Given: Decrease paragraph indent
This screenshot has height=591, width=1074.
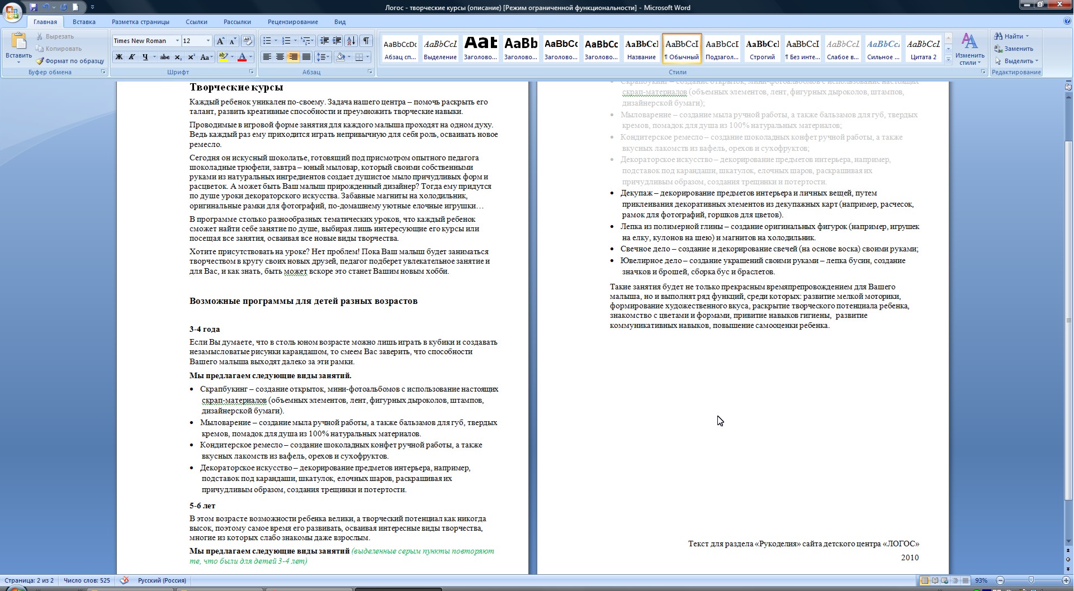Looking at the screenshot, I should [324, 41].
